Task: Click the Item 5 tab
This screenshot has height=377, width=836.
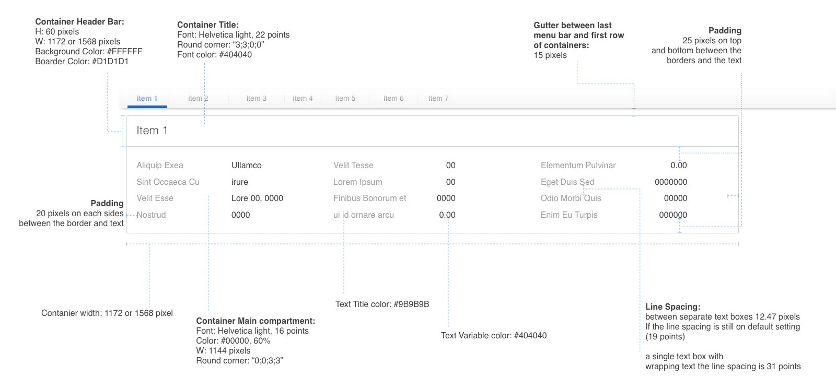Action: click(x=345, y=98)
